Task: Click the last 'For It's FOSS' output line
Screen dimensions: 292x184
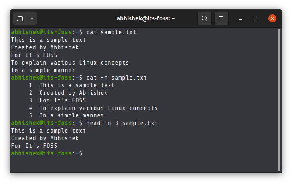Action: pyautogui.click(x=34, y=146)
